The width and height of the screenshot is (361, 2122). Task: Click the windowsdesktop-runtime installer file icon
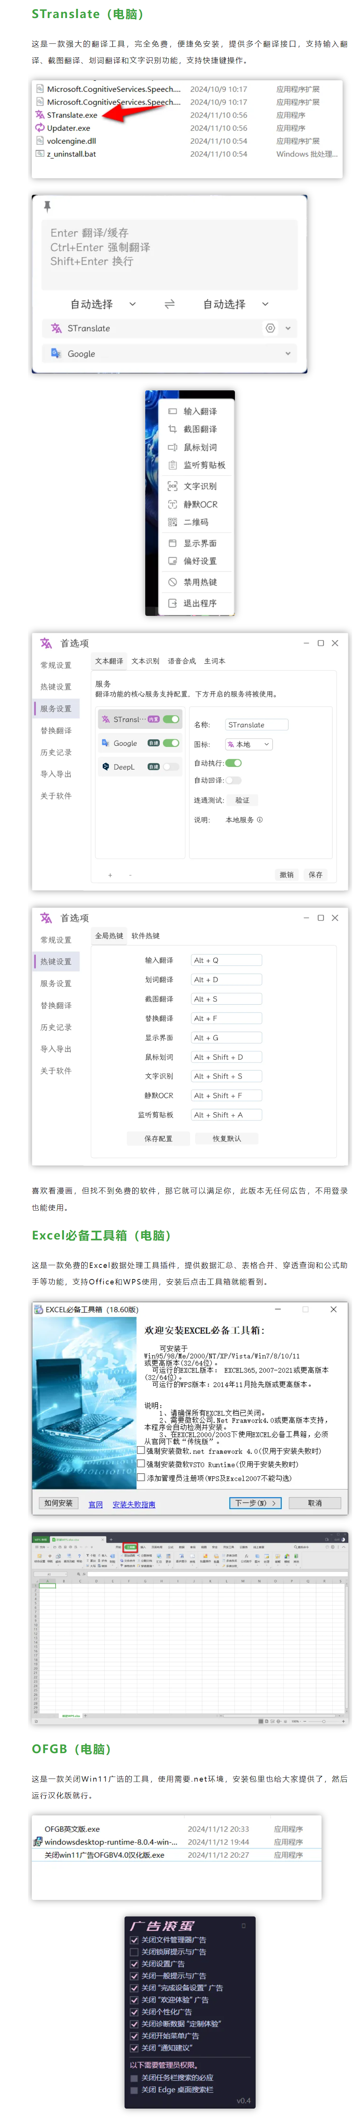click(38, 1841)
